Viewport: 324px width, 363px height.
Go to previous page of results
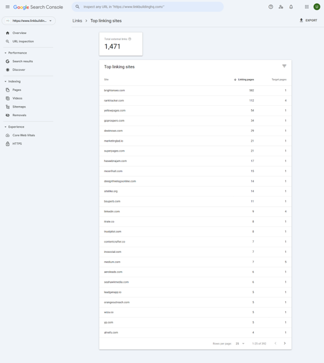(x=275, y=343)
